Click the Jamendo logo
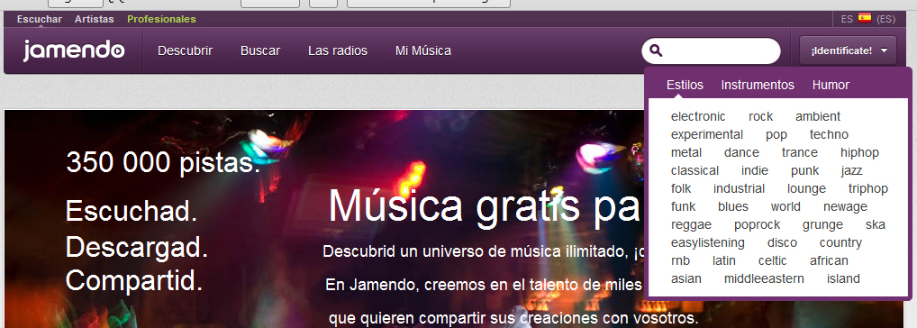This screenshot has width=917, height=328. tap(74, 50)
